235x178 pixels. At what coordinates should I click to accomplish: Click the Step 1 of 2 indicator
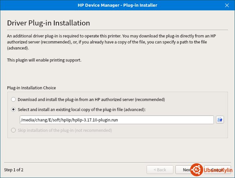(14, 170)
